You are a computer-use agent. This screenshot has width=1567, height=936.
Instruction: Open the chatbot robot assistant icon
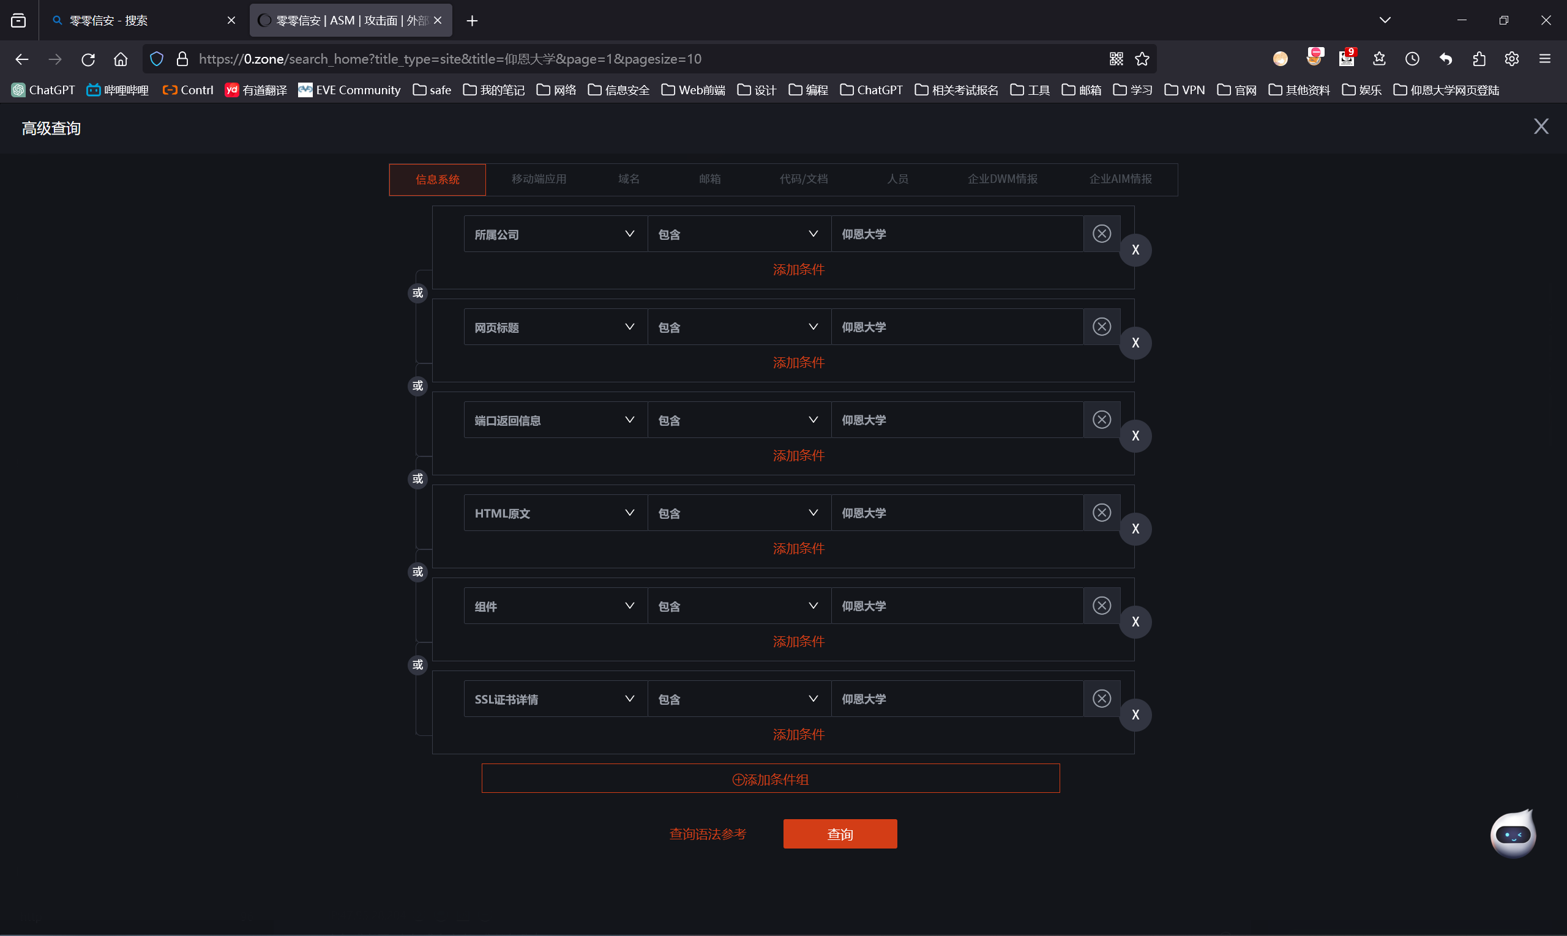coord(1513,834)
